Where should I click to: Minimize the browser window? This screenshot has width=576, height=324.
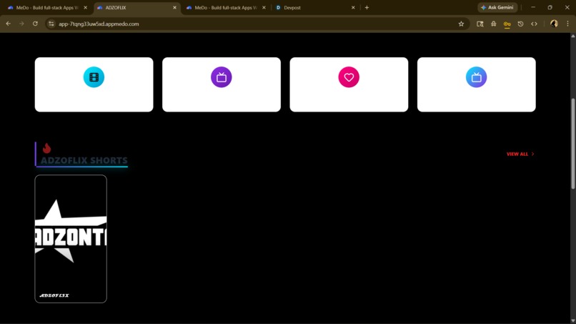coord(533,7)
